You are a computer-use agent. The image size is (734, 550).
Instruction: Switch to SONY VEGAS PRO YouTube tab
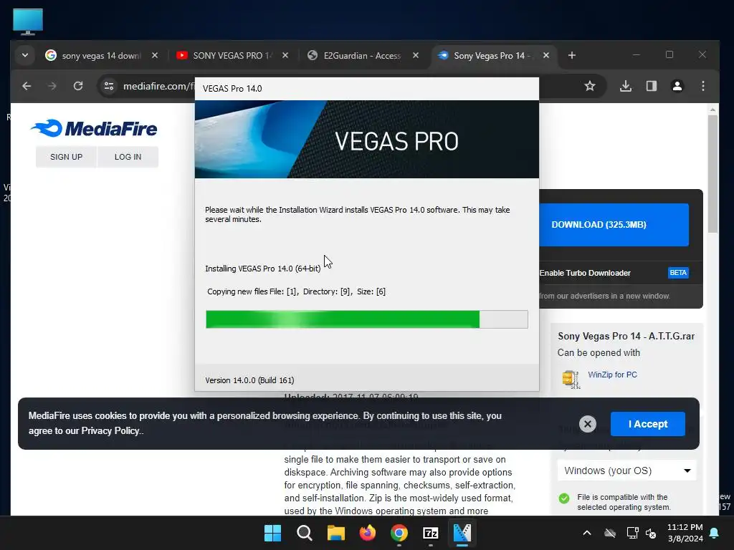[231, 56]
